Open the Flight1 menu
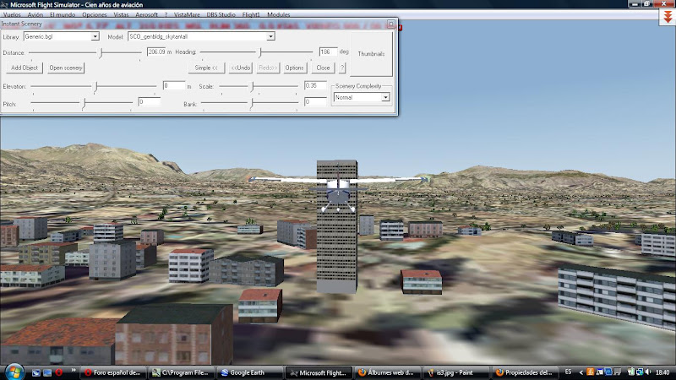Screen dimensions: 676x380 click(x=251, y=14)
